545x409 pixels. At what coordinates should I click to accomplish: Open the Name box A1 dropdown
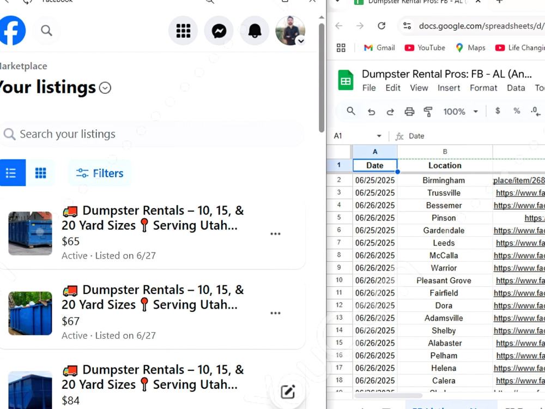point(379,136)
